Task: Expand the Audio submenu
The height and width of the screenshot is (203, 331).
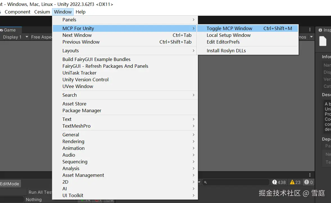Action: 125,155
